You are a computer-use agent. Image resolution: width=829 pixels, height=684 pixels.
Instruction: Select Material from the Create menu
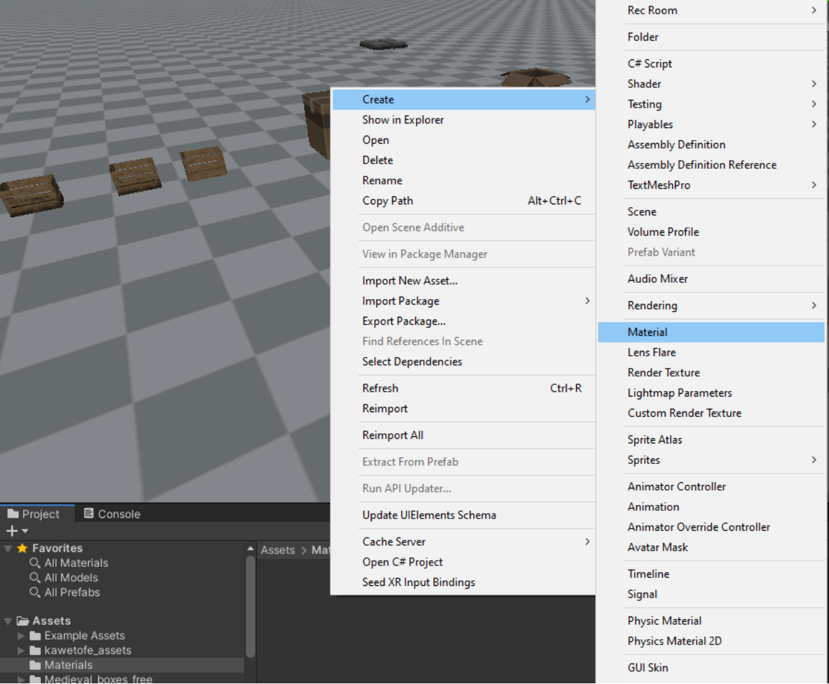[646, 332]
